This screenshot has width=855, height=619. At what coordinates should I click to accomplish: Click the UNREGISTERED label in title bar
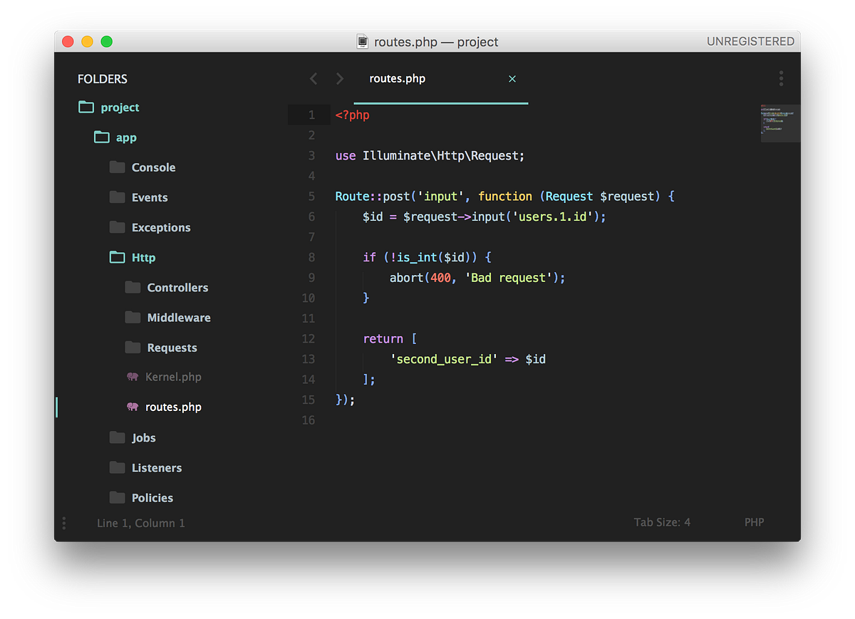pos(750,41)
